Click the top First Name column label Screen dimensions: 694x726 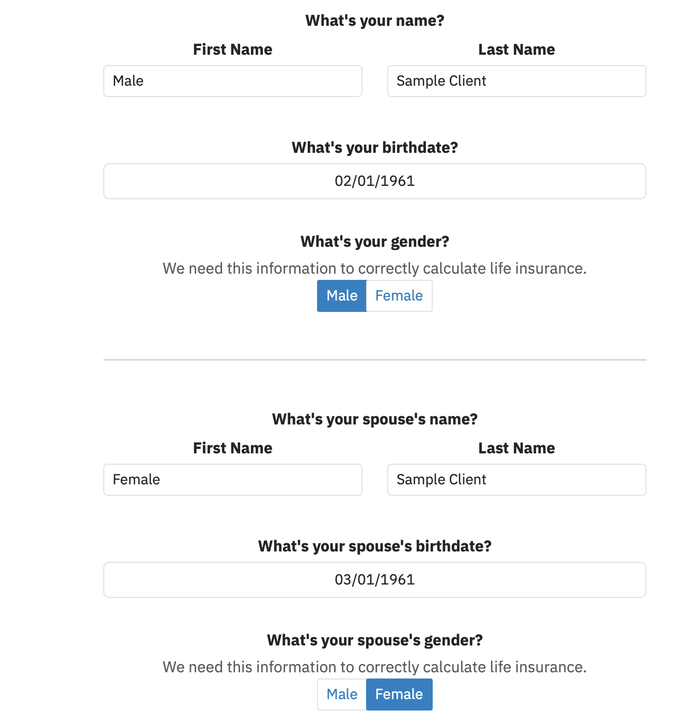point(233,50)
